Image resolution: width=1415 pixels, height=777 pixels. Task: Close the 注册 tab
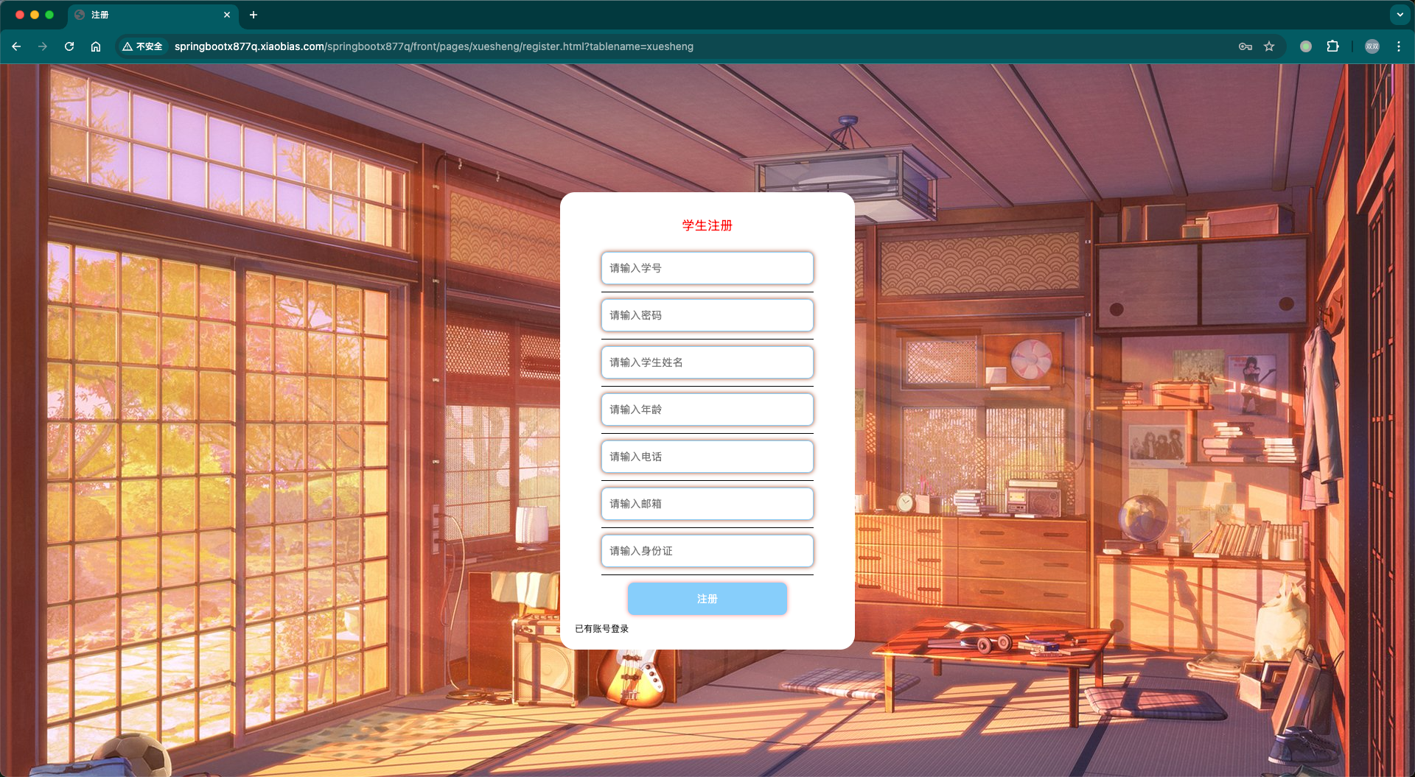pyautogui.click(x=227, y=15)
